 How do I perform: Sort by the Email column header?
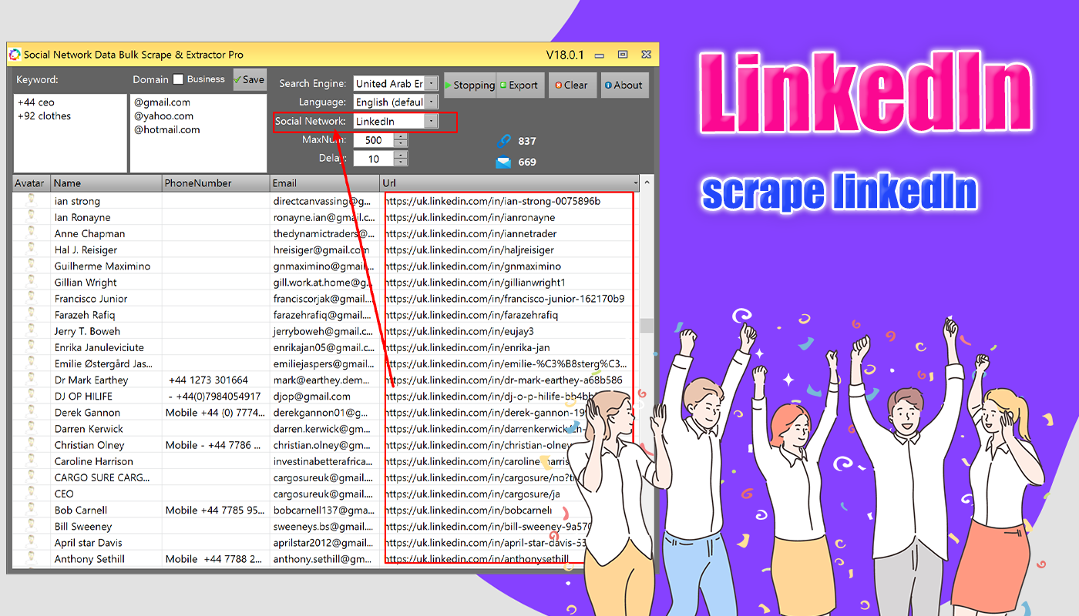[x=325, y=183]
